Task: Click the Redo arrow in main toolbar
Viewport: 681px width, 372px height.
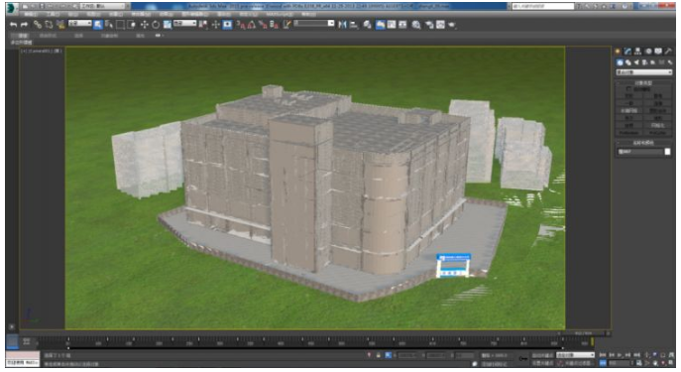Action: [x=25, y=25]
